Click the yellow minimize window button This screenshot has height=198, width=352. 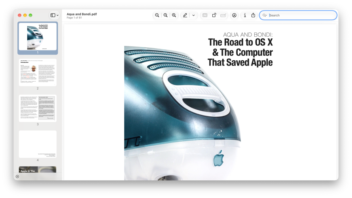click(25, 15)
